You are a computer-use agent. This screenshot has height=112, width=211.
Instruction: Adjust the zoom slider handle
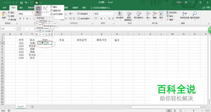click(x=194, y=111)
